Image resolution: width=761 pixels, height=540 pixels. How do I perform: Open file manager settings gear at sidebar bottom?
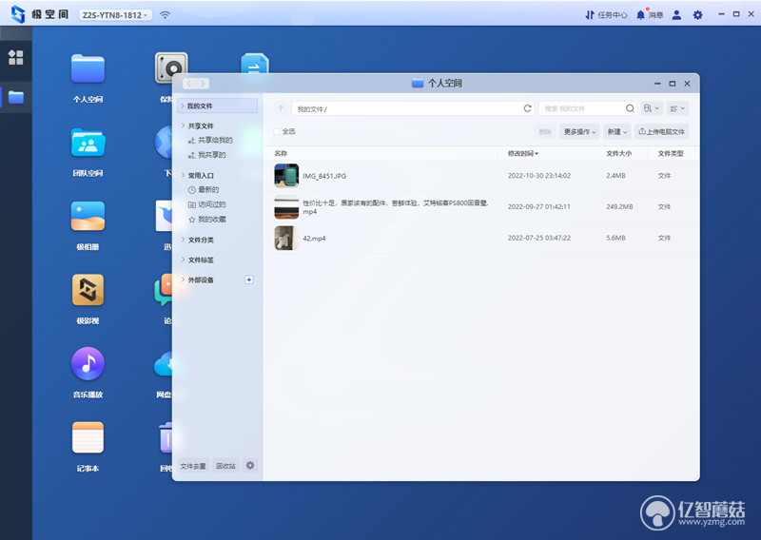(250, 466)
